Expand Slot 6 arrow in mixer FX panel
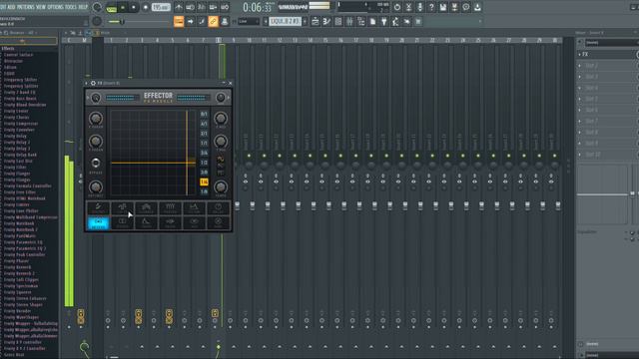This screenshot has width=639, height=359. click(x=580, y=110)
